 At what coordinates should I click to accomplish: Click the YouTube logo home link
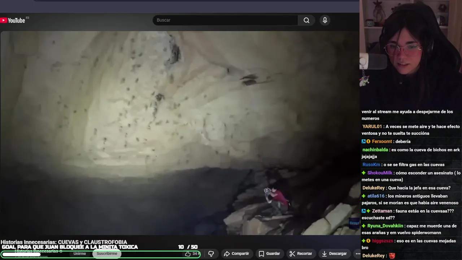tap(13, 20)
